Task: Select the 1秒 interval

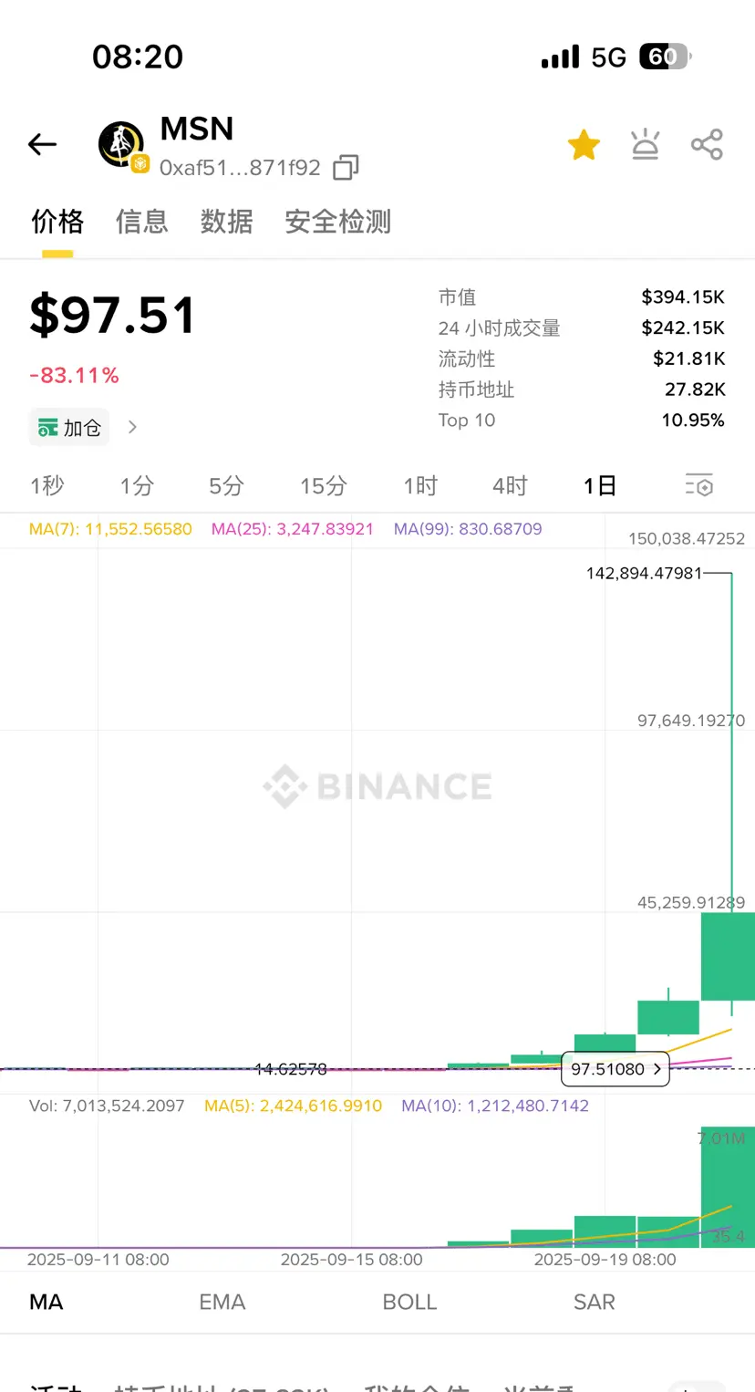Action: [x=47, y=486]
